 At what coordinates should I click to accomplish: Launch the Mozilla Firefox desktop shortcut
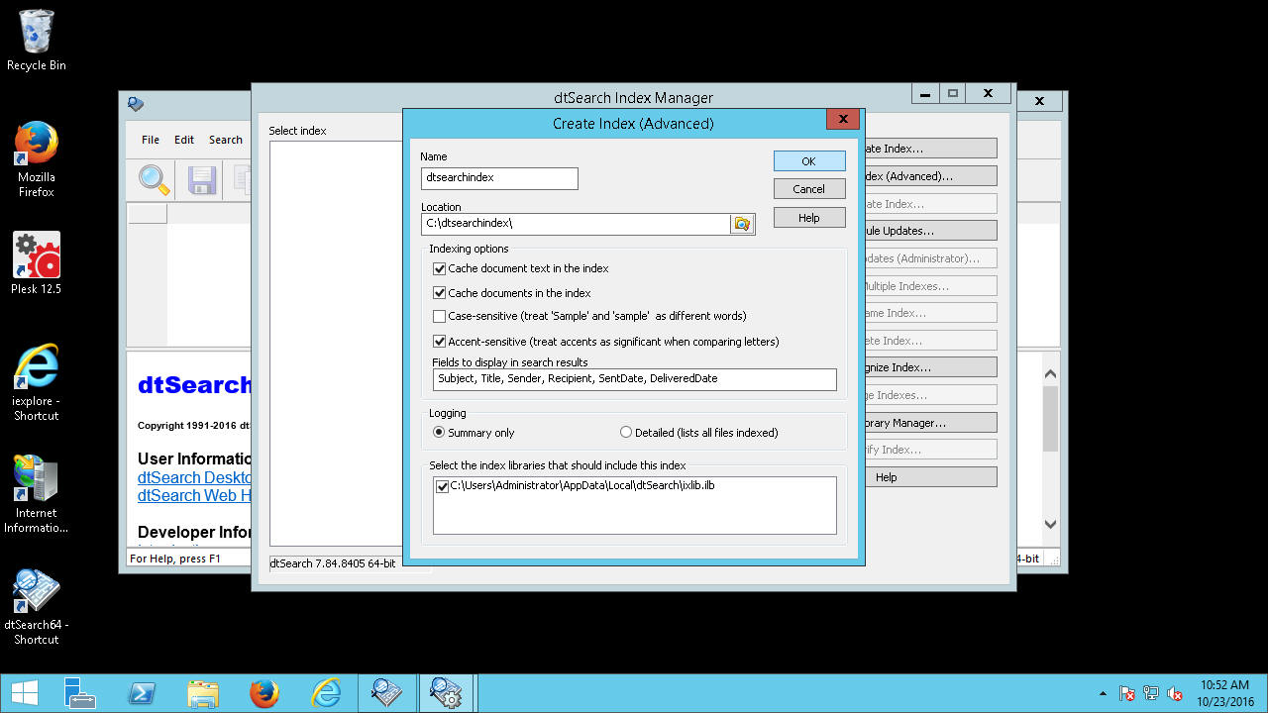coord(37,160)
